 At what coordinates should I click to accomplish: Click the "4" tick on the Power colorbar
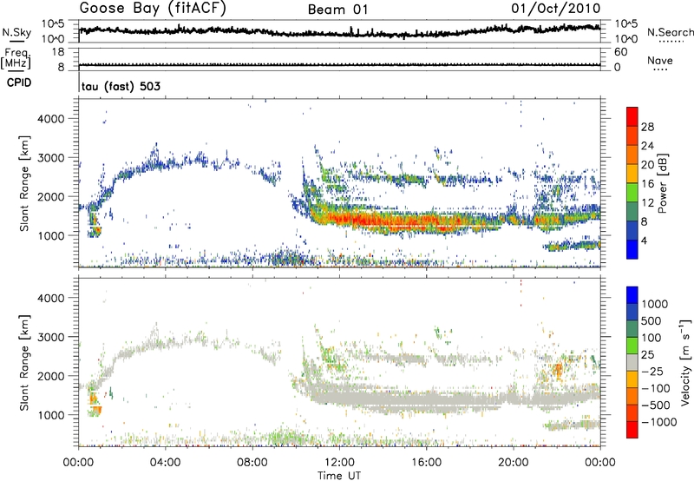[x=644, y=240]
